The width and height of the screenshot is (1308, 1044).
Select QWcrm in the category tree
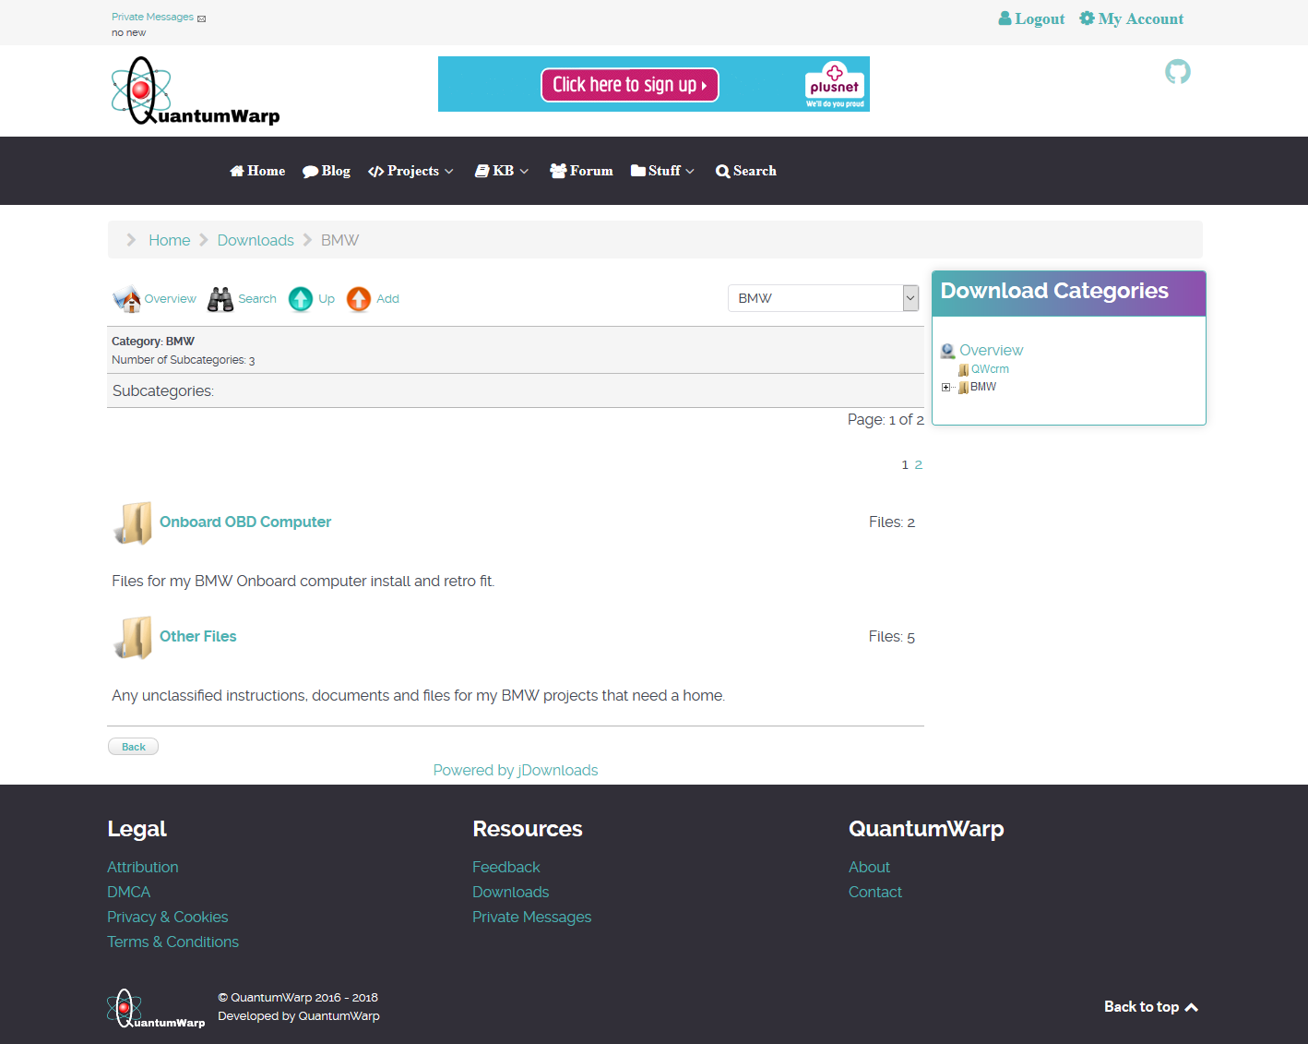coord(991,368)
